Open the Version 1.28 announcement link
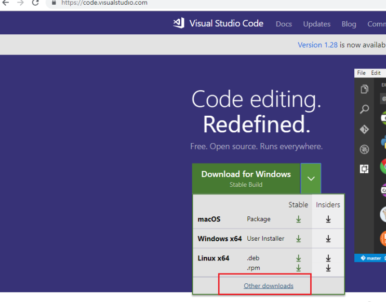This screenshot has width=386, height=302. [x=317, y=45]
